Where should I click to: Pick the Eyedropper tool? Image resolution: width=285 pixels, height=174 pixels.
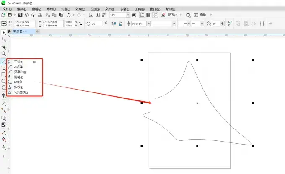tap(3, 132)
